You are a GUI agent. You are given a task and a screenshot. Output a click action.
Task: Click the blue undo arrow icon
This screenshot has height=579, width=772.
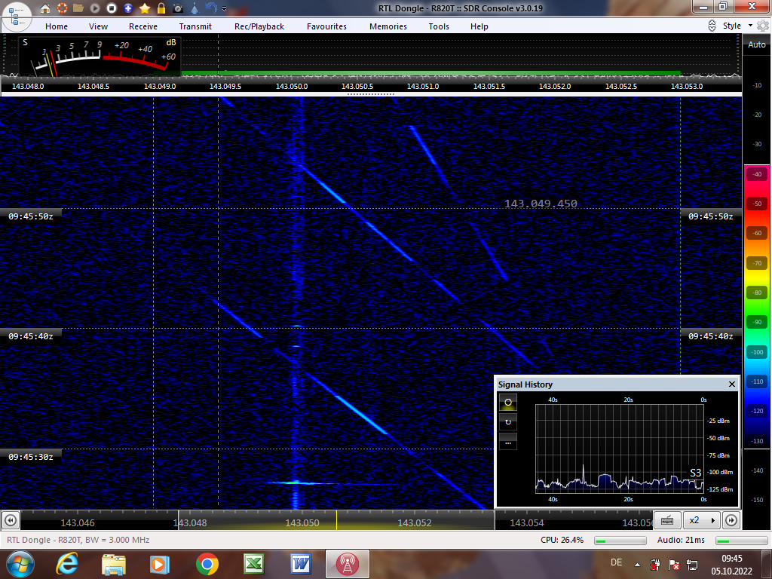click(211, 8)
